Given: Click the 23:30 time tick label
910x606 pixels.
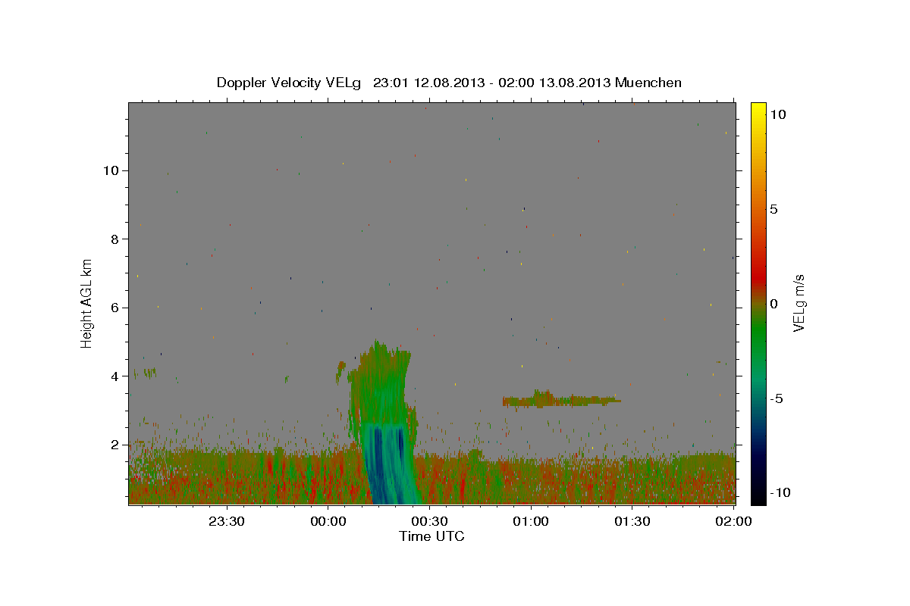Looking at the screenshot, I should (x=227, y=521).
